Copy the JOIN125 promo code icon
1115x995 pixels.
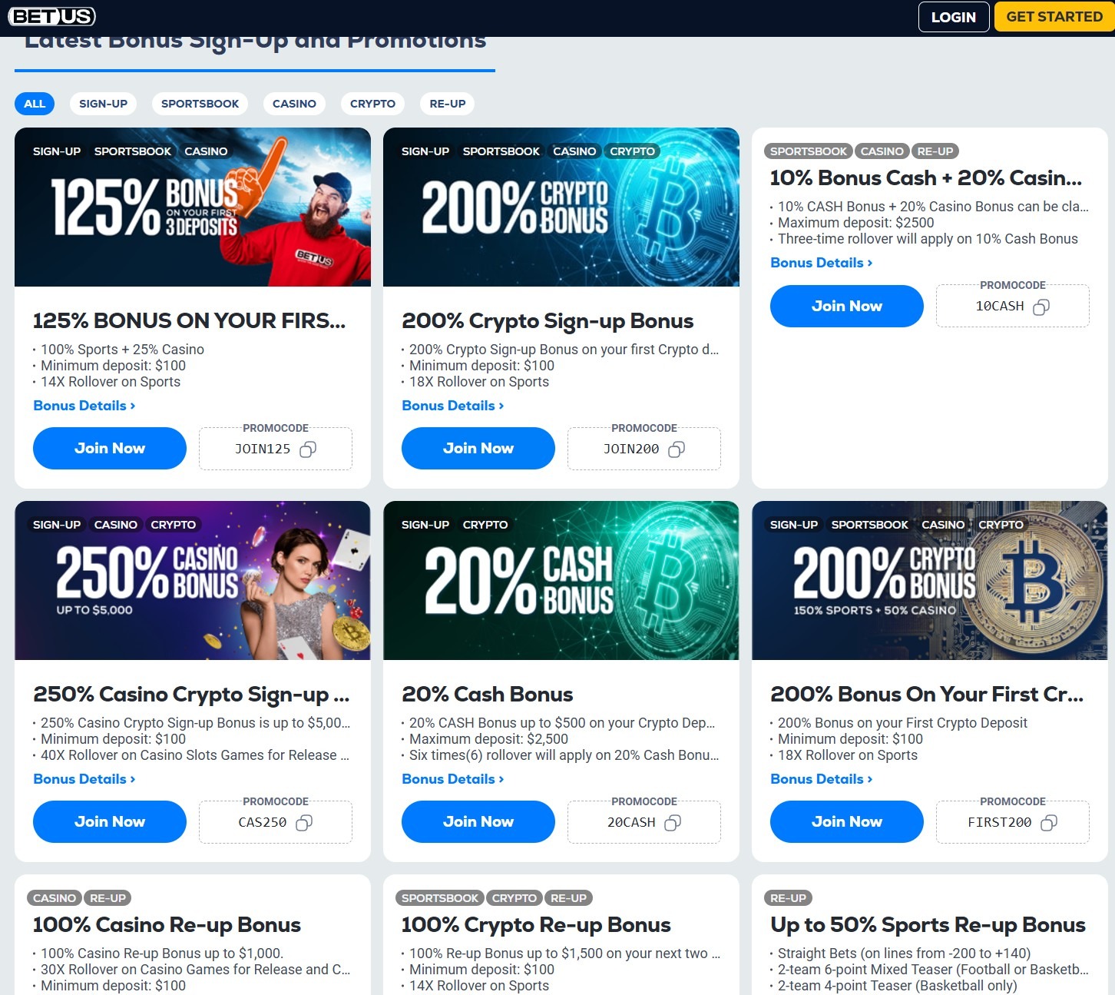point(308,449)
